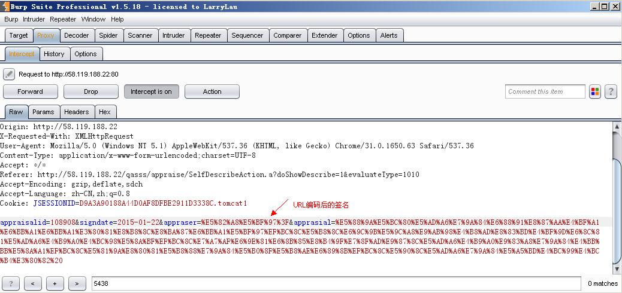
Task: Click the search field containing 5438
Action: 336,283
